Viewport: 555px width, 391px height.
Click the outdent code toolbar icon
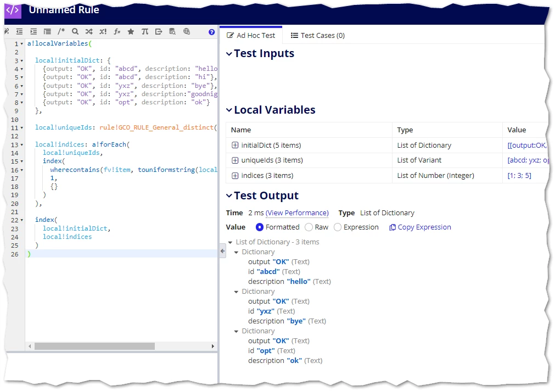click(19, 31)
